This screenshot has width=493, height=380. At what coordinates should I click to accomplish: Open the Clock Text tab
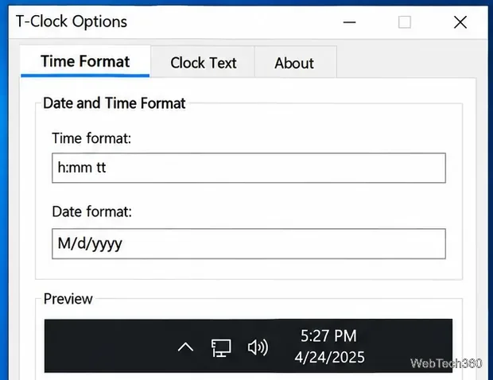(203, 63)
